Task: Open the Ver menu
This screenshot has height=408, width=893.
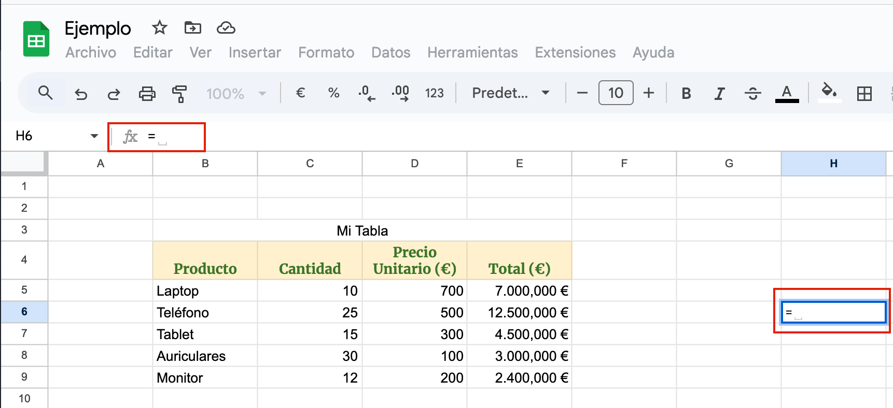Action: click(x=200, y=52)
